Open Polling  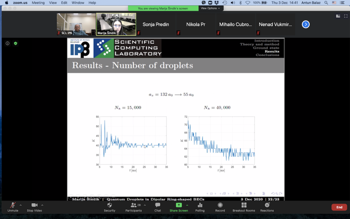click(200, 207)
